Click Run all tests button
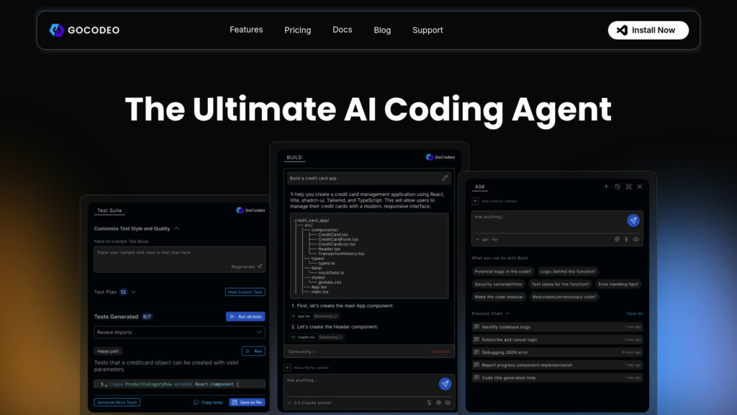Screen dimensions: 737x415 coord(245,317)
